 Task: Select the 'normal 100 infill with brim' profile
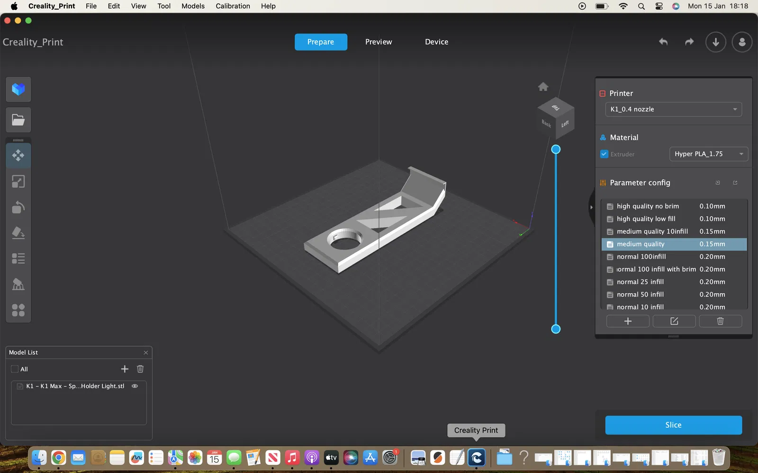(674, 269)
